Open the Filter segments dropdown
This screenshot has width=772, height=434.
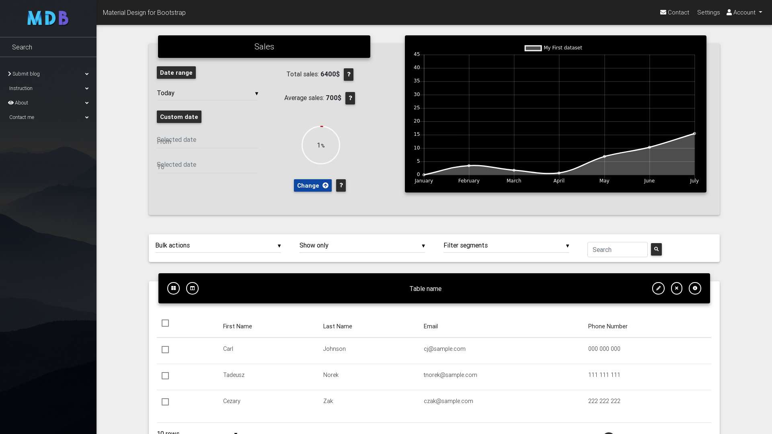[506, 246]
